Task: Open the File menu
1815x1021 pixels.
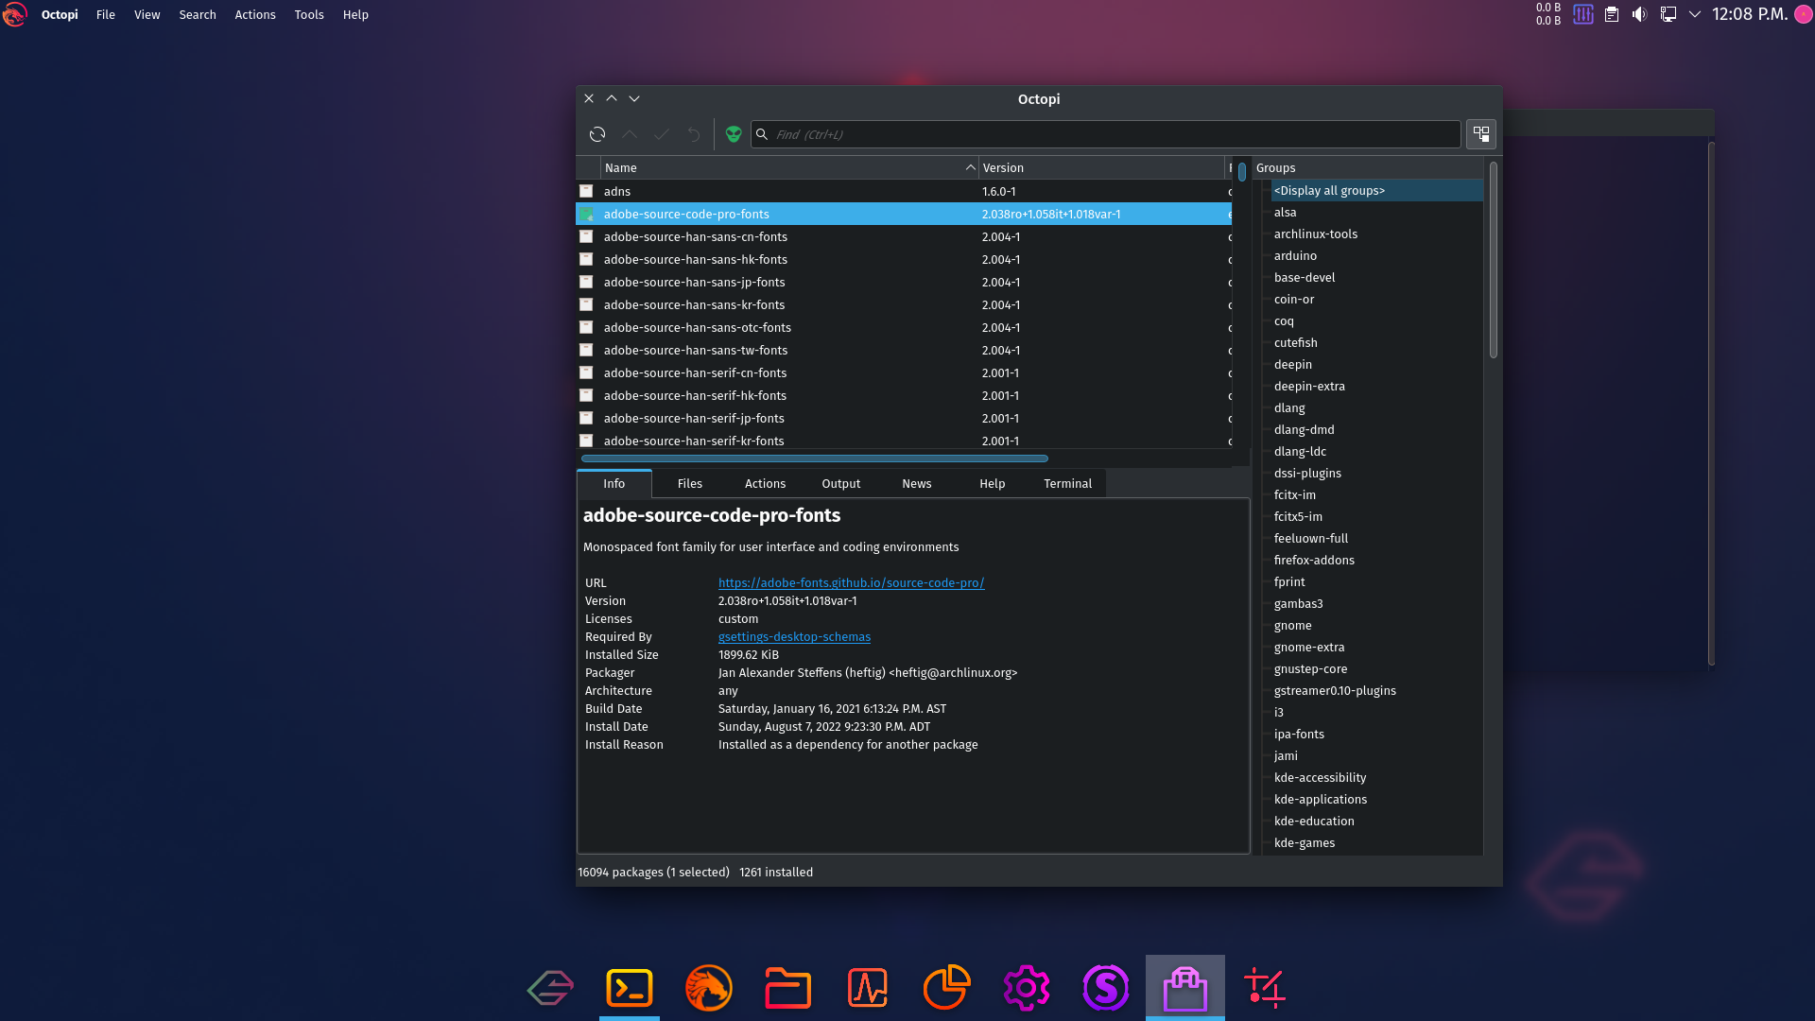Action: point(106,14)
